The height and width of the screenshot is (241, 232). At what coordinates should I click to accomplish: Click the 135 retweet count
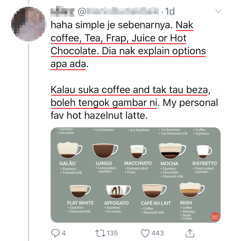coord(112,233)
